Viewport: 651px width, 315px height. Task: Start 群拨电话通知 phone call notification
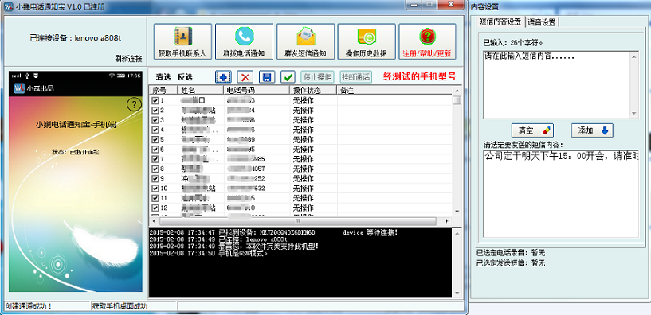point(244,41)
